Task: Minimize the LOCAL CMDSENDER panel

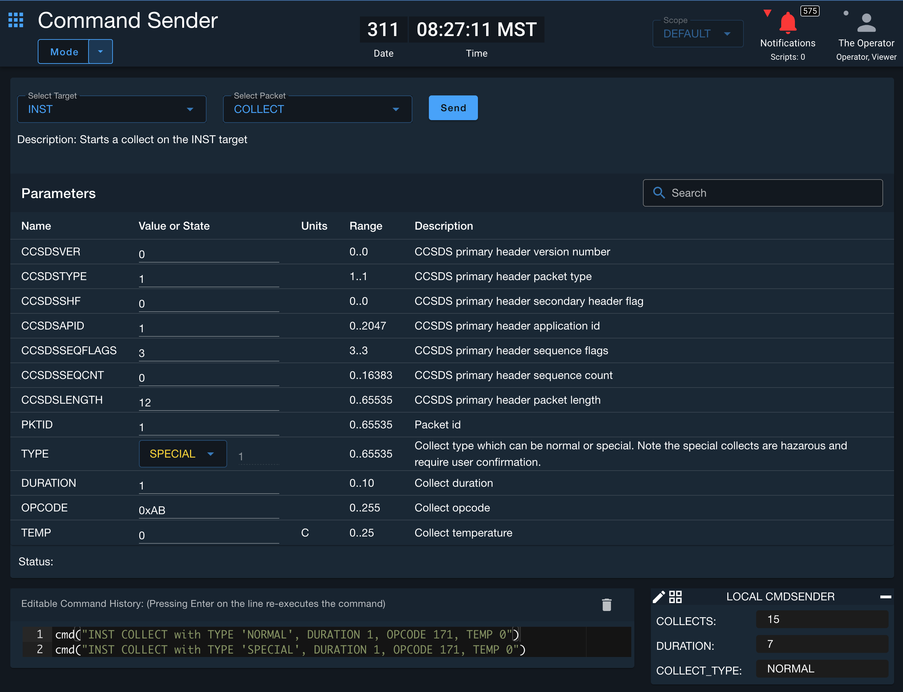Action: [885, 597]
